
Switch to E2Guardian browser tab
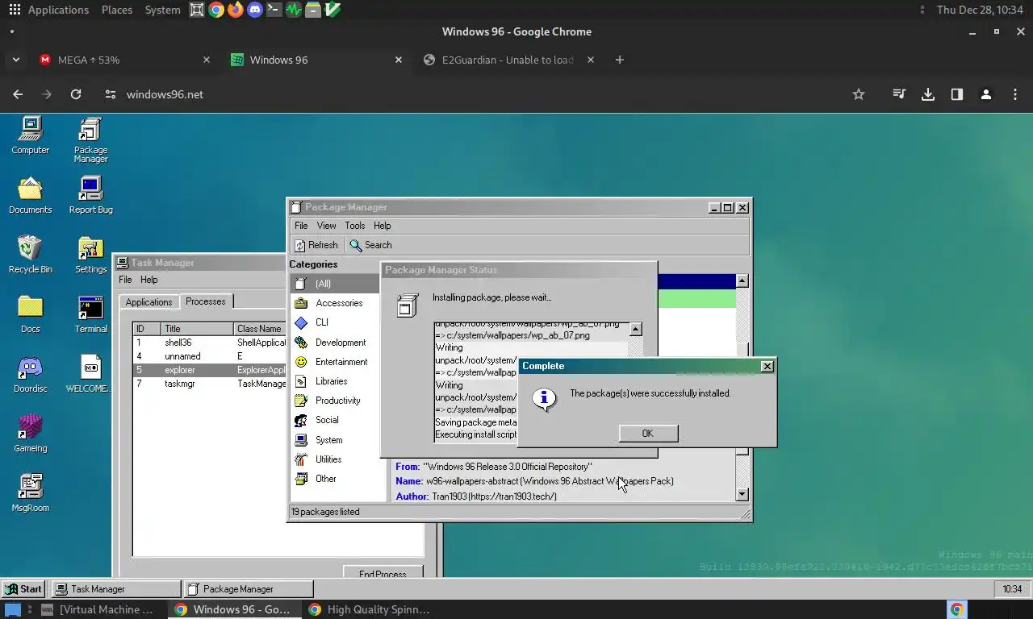[507, 60]
